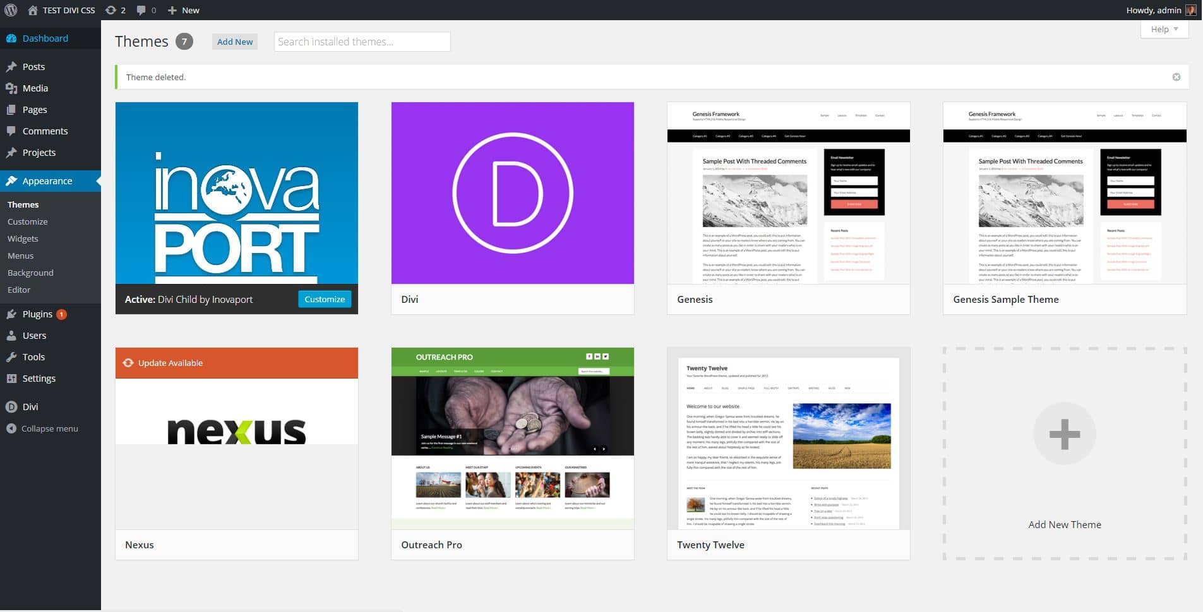
Task: Click the WordPress logo icon
Action: pyautogui.click(x=11, y=10)
